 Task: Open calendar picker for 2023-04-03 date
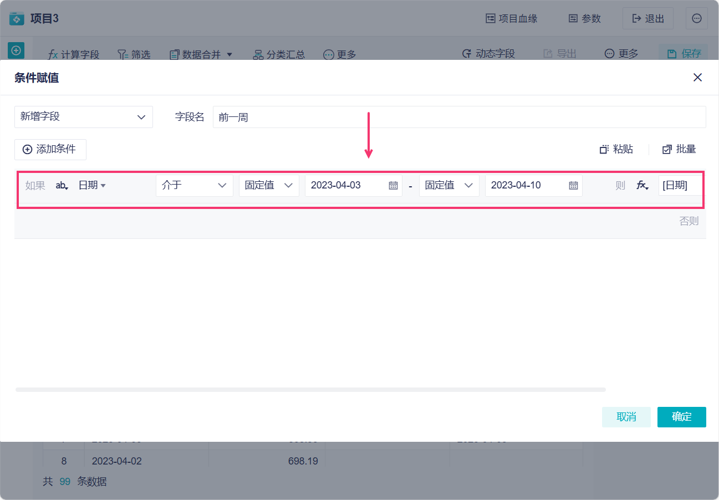coord(393,186)
